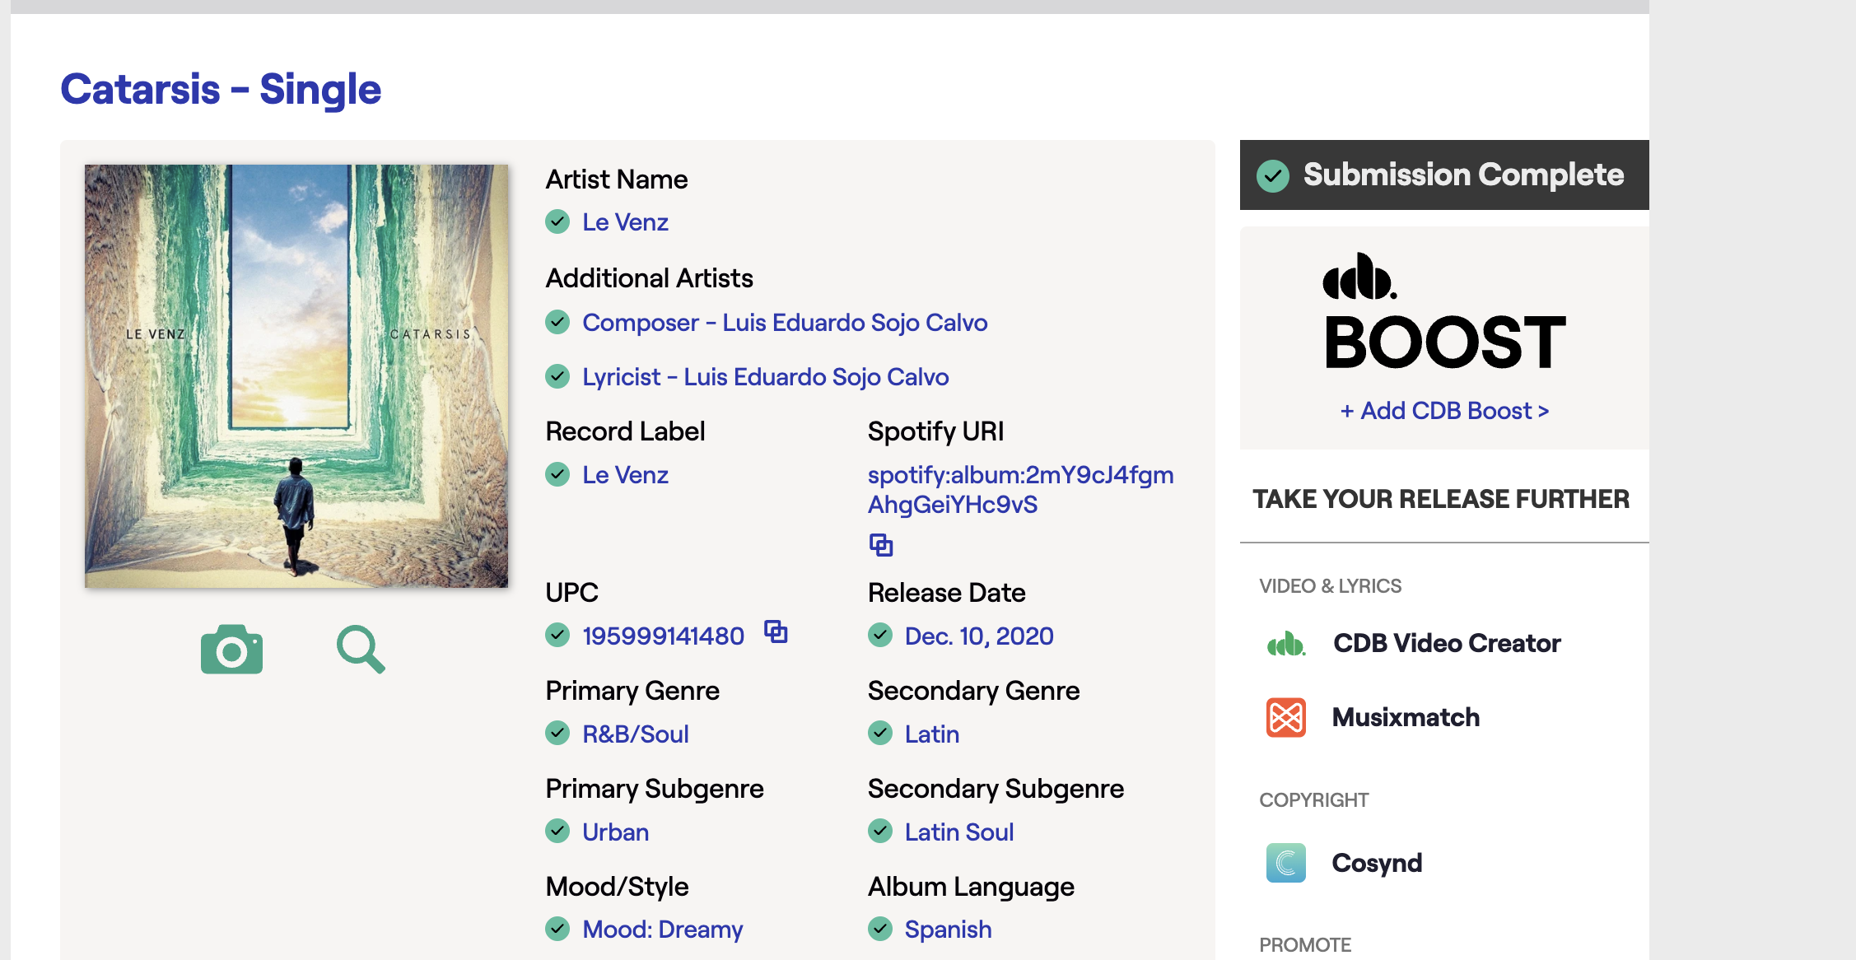Copy the Spotify URI with the copy icon
The image size is (1856, 960).
[x=881, y=544]
